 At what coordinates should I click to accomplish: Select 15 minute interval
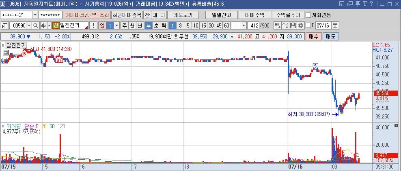(x=204, y=25)
